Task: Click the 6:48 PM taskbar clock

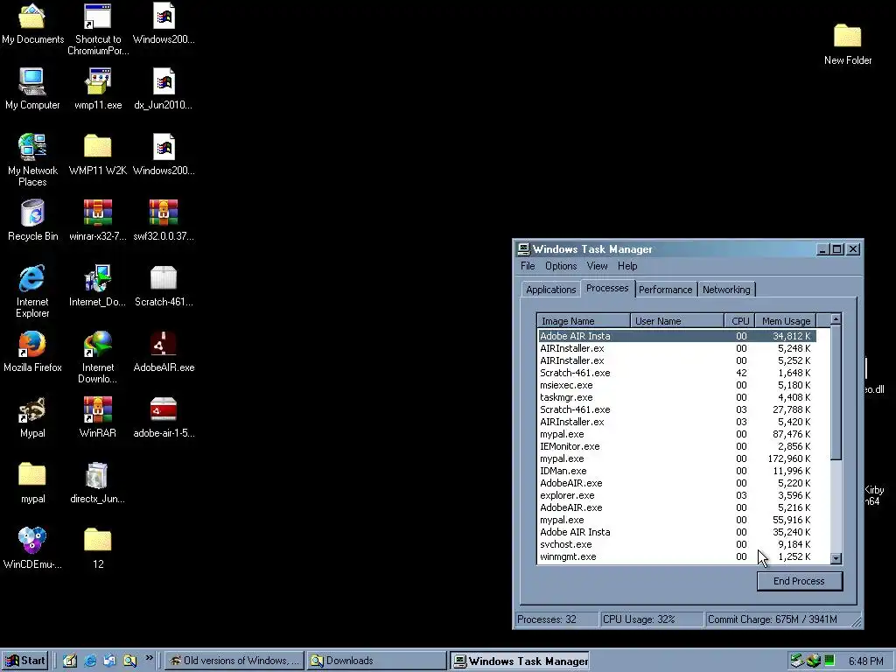Action: [x=865, y=661]
